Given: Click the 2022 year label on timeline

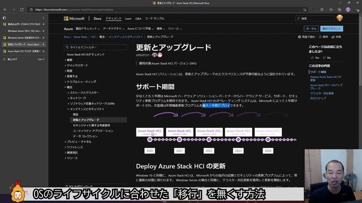Looking at the screenshot, I should [x=209, y=151].
